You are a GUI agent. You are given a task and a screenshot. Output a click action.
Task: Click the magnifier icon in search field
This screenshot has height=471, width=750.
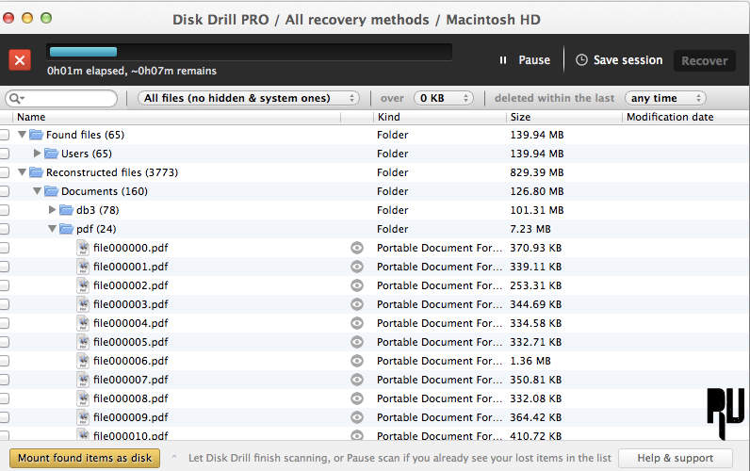point(15,98)
